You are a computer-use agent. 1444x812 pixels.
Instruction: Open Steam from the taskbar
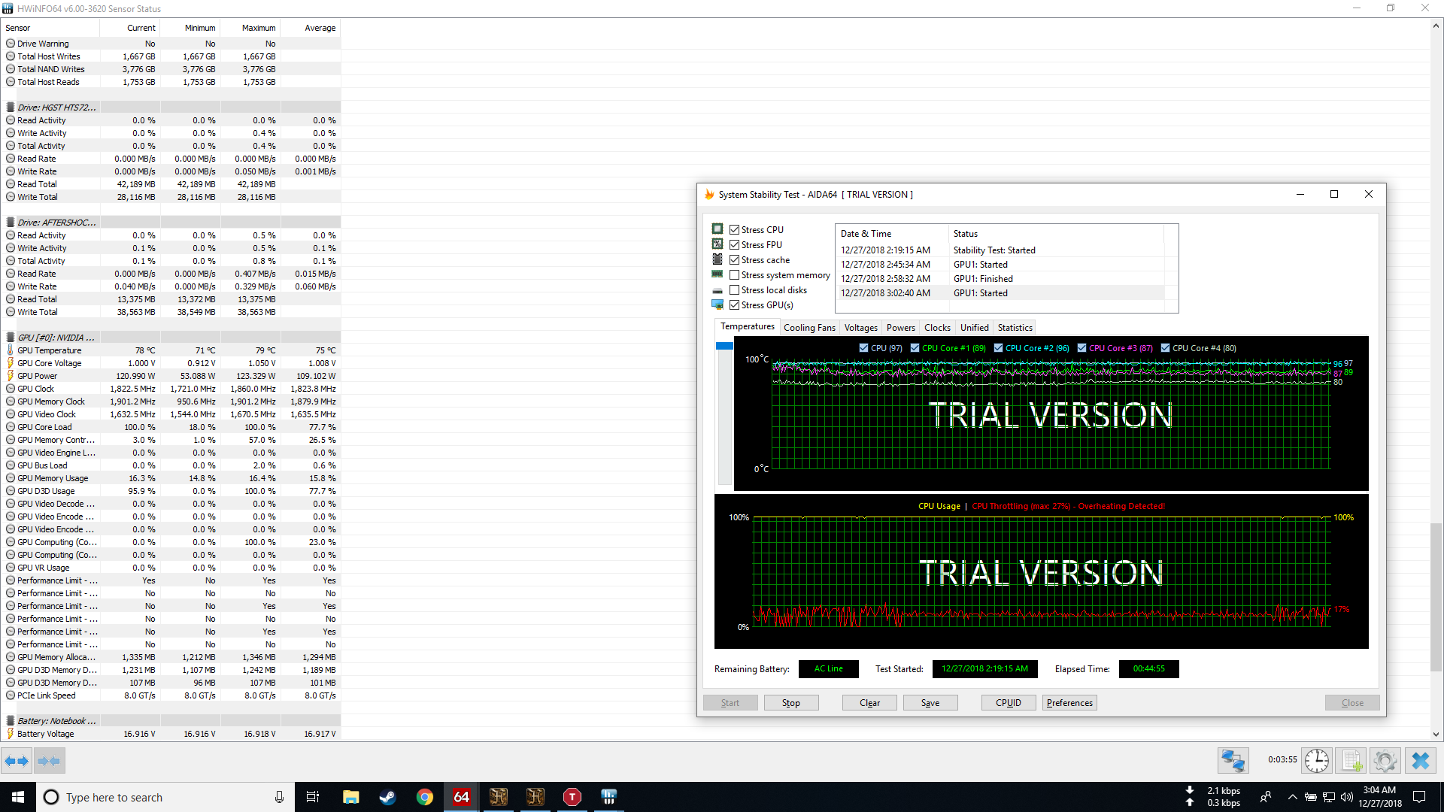pos(387,797)
